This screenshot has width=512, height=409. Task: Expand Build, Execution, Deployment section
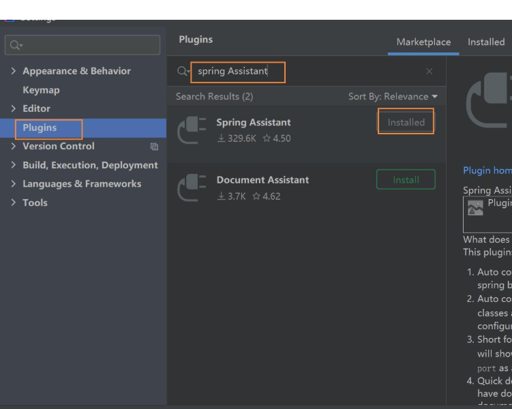point(13,165)
